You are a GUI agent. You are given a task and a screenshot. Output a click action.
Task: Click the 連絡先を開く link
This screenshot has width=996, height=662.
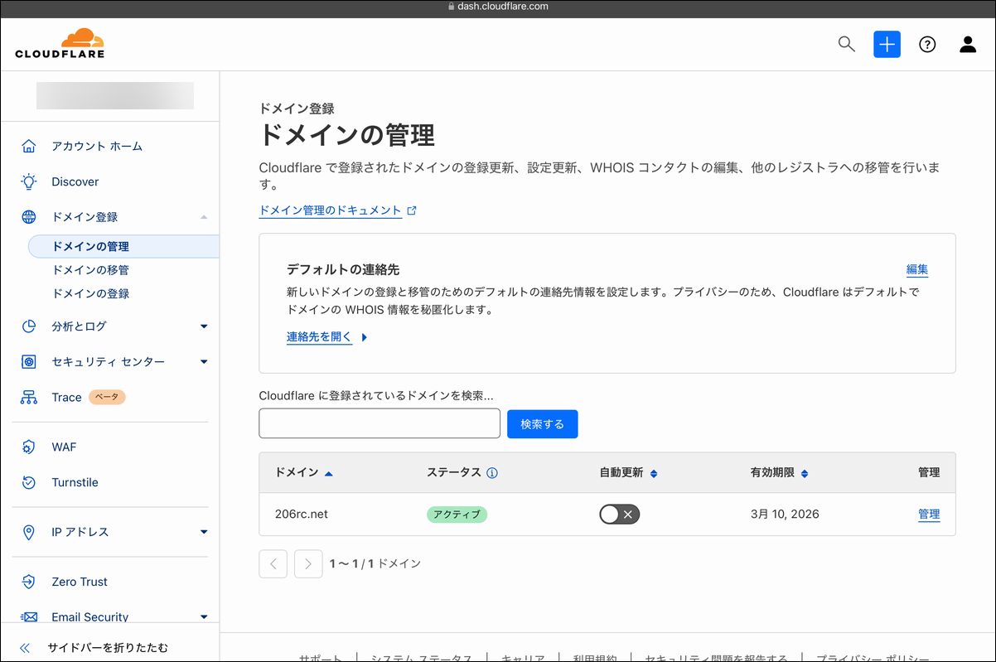319,337
